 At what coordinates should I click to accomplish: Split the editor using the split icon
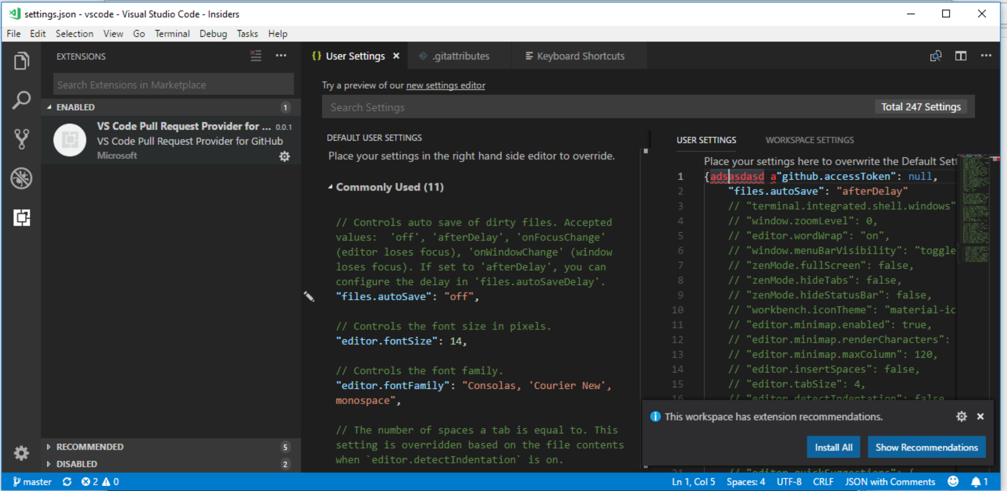[961, 55]
